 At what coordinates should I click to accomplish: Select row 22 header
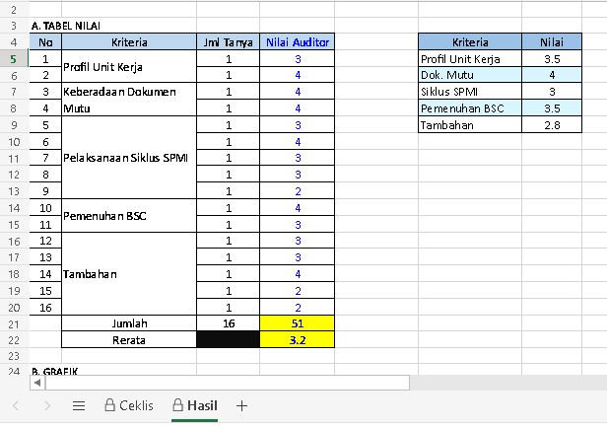[15, 340]
